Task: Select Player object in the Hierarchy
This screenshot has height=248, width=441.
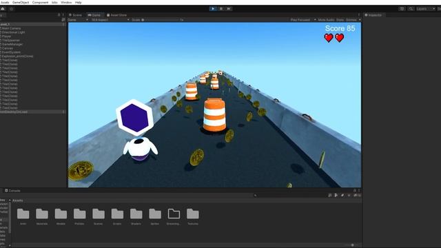Action: pos(6,37)
